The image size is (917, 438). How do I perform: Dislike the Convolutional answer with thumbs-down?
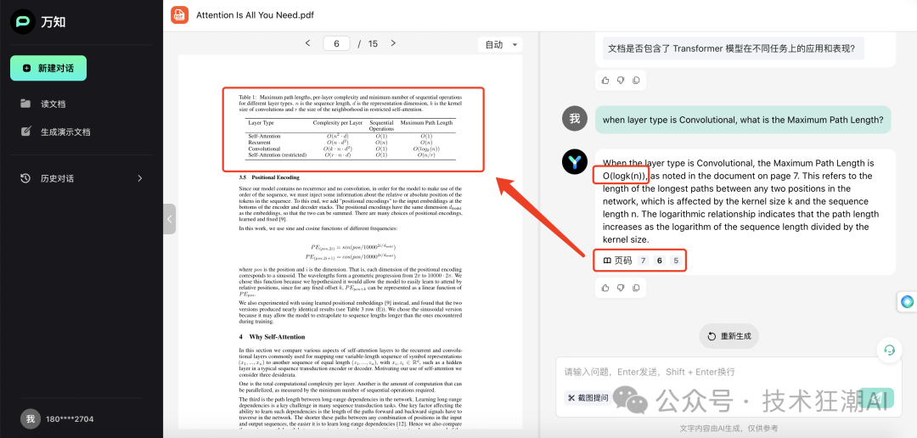coord(621,288)
